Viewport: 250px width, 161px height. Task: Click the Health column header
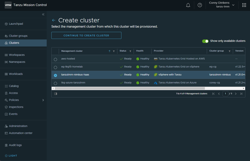pos(140,51)
